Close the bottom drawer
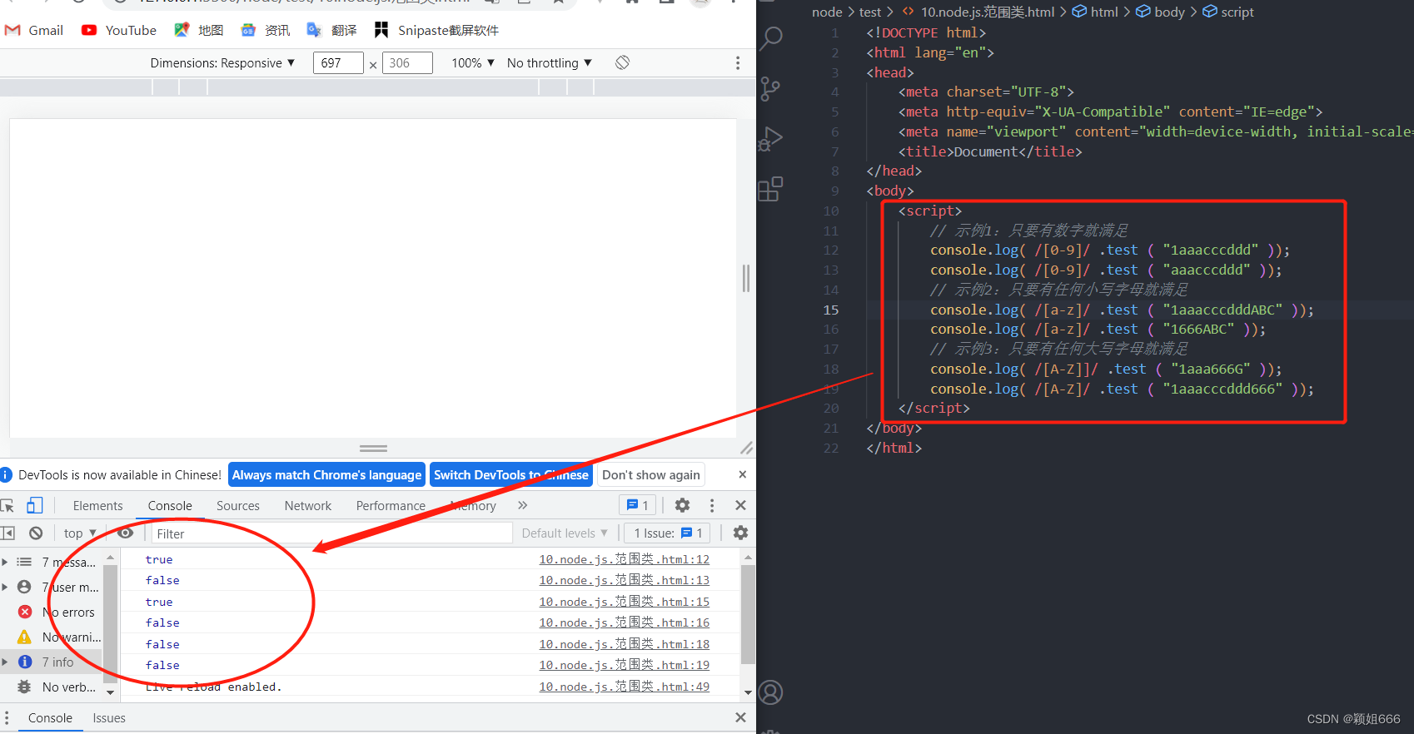1414x734 pixels. [x=740, y=717]
